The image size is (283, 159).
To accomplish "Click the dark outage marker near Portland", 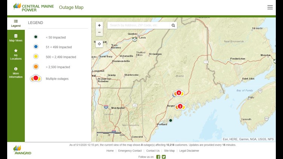I will point(171,120).
